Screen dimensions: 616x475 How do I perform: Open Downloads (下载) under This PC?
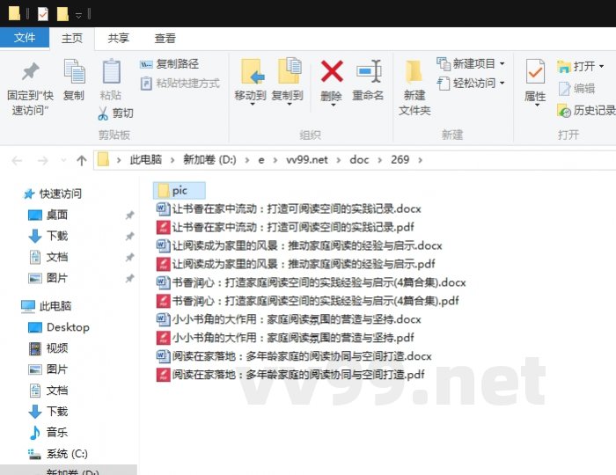[48, 412]
